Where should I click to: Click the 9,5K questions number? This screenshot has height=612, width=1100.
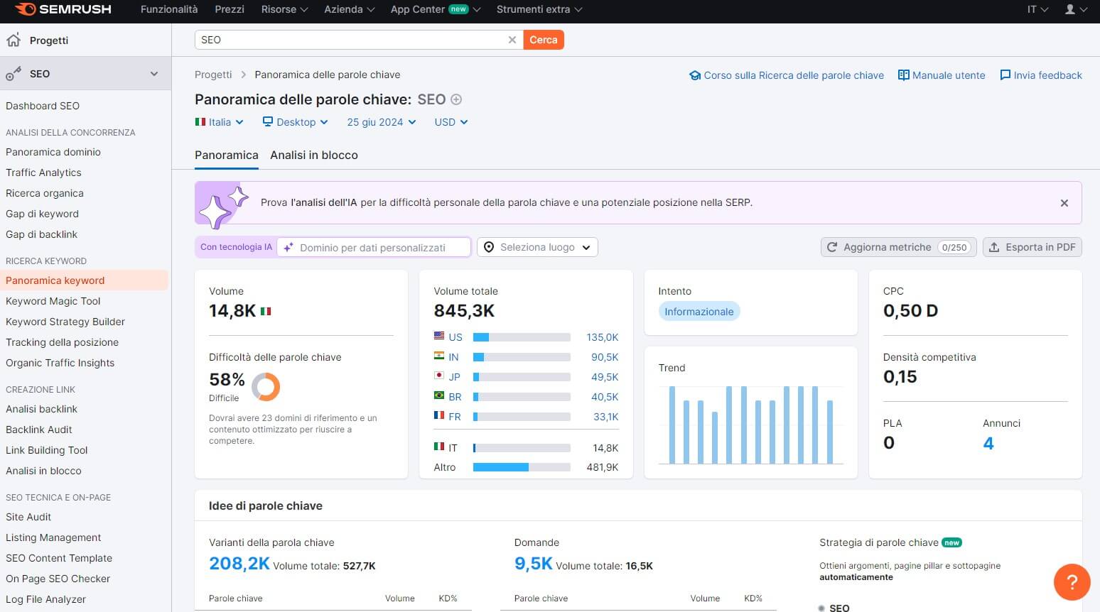[x=534, y=564]
